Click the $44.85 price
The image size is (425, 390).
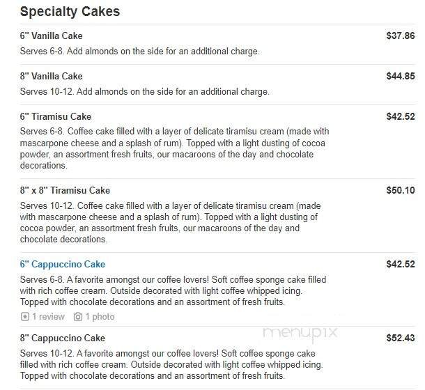click(x=401, y=76)
